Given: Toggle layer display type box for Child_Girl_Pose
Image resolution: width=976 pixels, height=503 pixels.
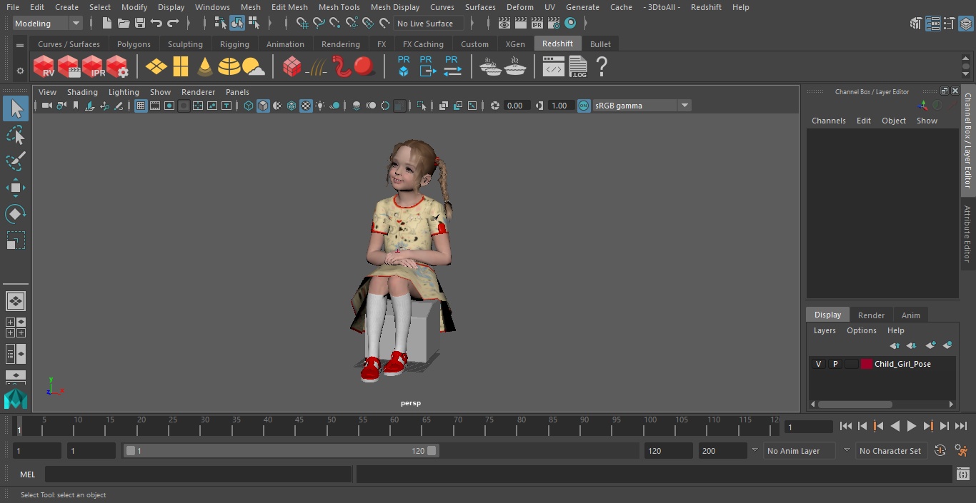Looking at the screenshot, I should point(851,364).
